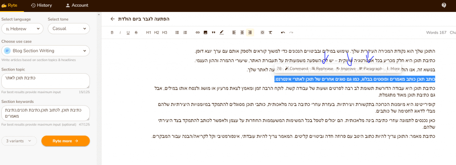Click the document title הפתעה לגבר ביום הולדת
The image size is (456, 165).
tap(144, 19)
